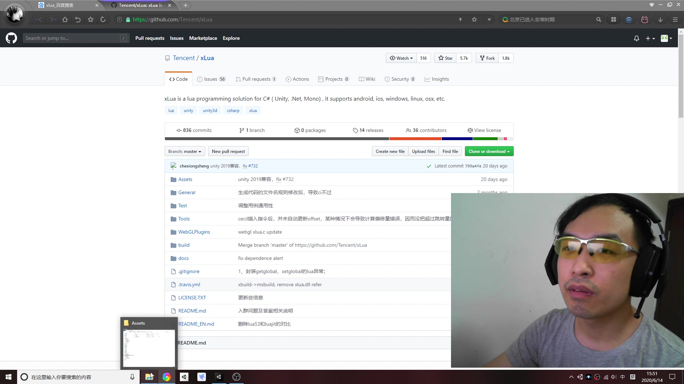Open OBS Studio from the taskbar
This screenshot has height=384, width=684.
point(236,377)
